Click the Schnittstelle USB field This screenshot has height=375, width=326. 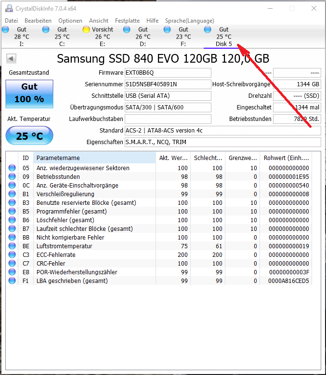(x=168, y=95)
